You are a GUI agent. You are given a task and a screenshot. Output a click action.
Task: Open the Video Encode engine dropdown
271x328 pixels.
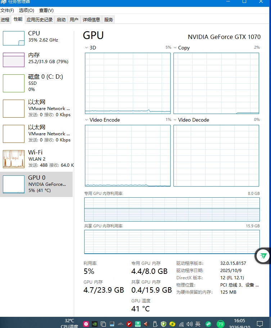[x=86, y=120]
